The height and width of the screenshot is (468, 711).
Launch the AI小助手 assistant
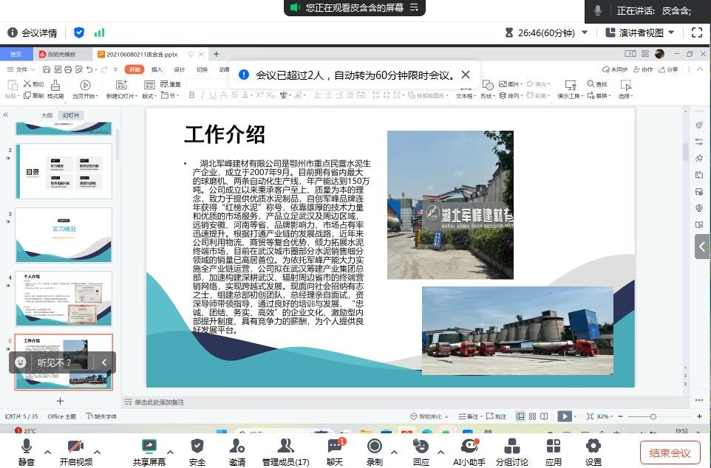[469, 452]
